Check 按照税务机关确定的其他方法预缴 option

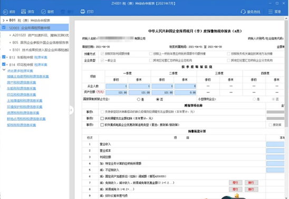[228, 54]
